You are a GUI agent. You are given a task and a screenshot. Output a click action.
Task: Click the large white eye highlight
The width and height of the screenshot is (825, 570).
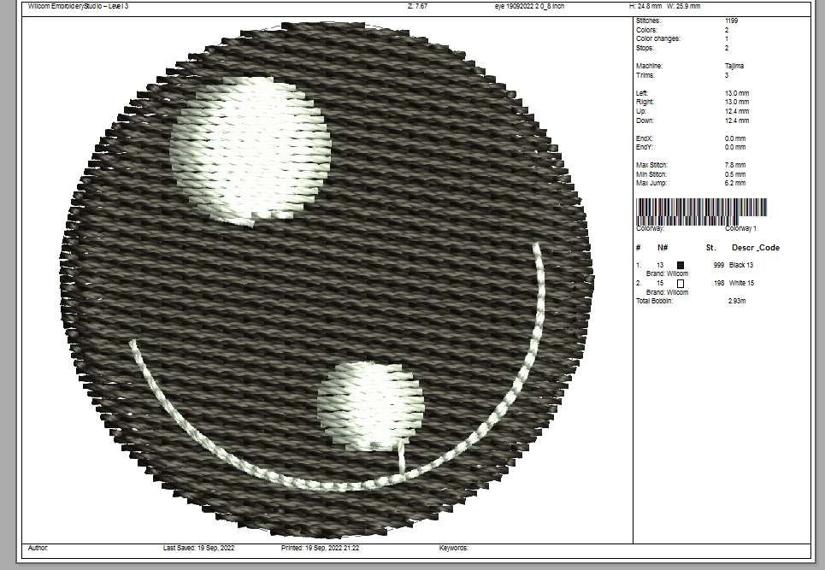pos(250,147)
